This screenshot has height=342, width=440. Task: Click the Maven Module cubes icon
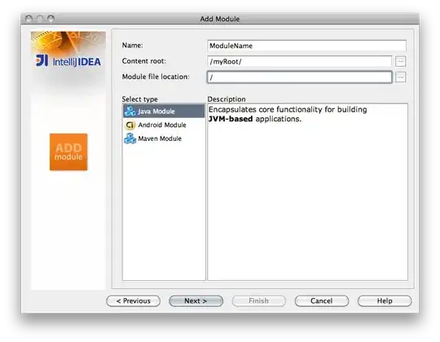[130, 138]
